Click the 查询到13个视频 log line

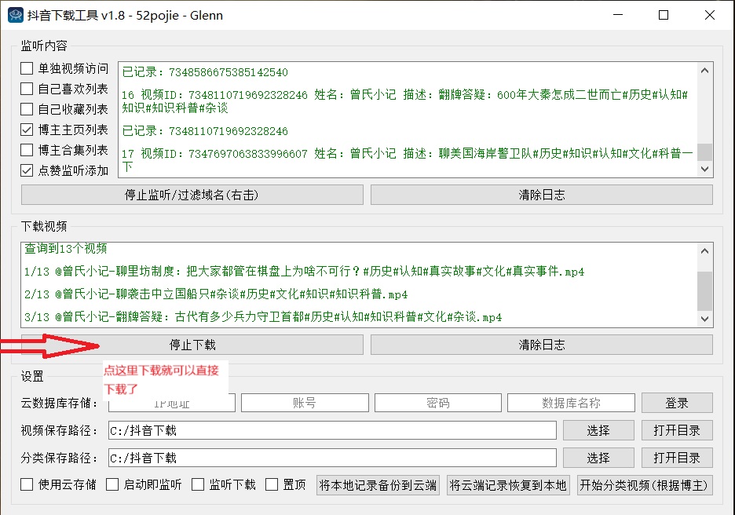pyautogui.click(x=66, y=248)
